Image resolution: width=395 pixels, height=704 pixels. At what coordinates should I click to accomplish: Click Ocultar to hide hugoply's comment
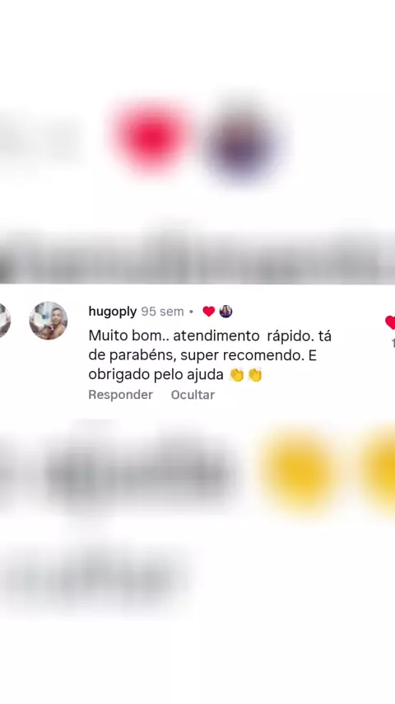click(x=193, y=395)
